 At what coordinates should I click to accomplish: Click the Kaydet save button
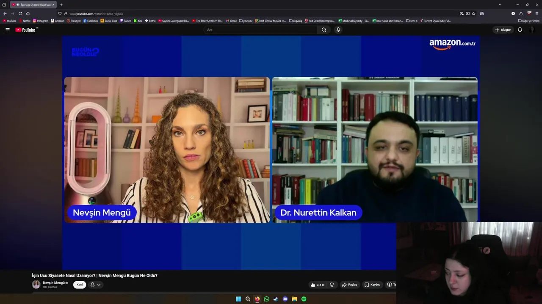(x=372, y=285)
